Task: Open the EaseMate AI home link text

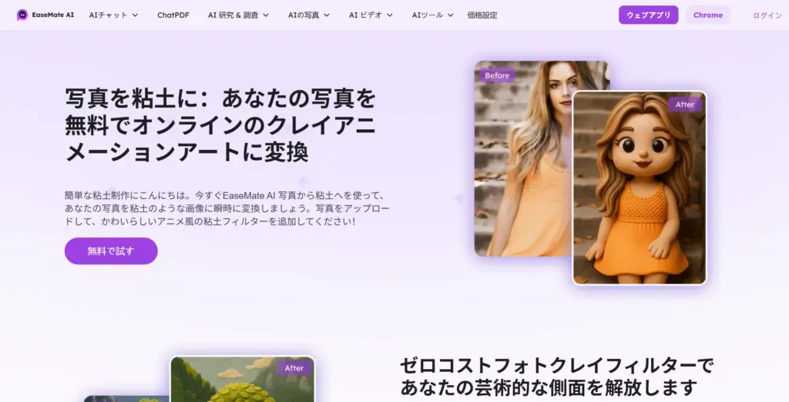Action: pos(53,15)
